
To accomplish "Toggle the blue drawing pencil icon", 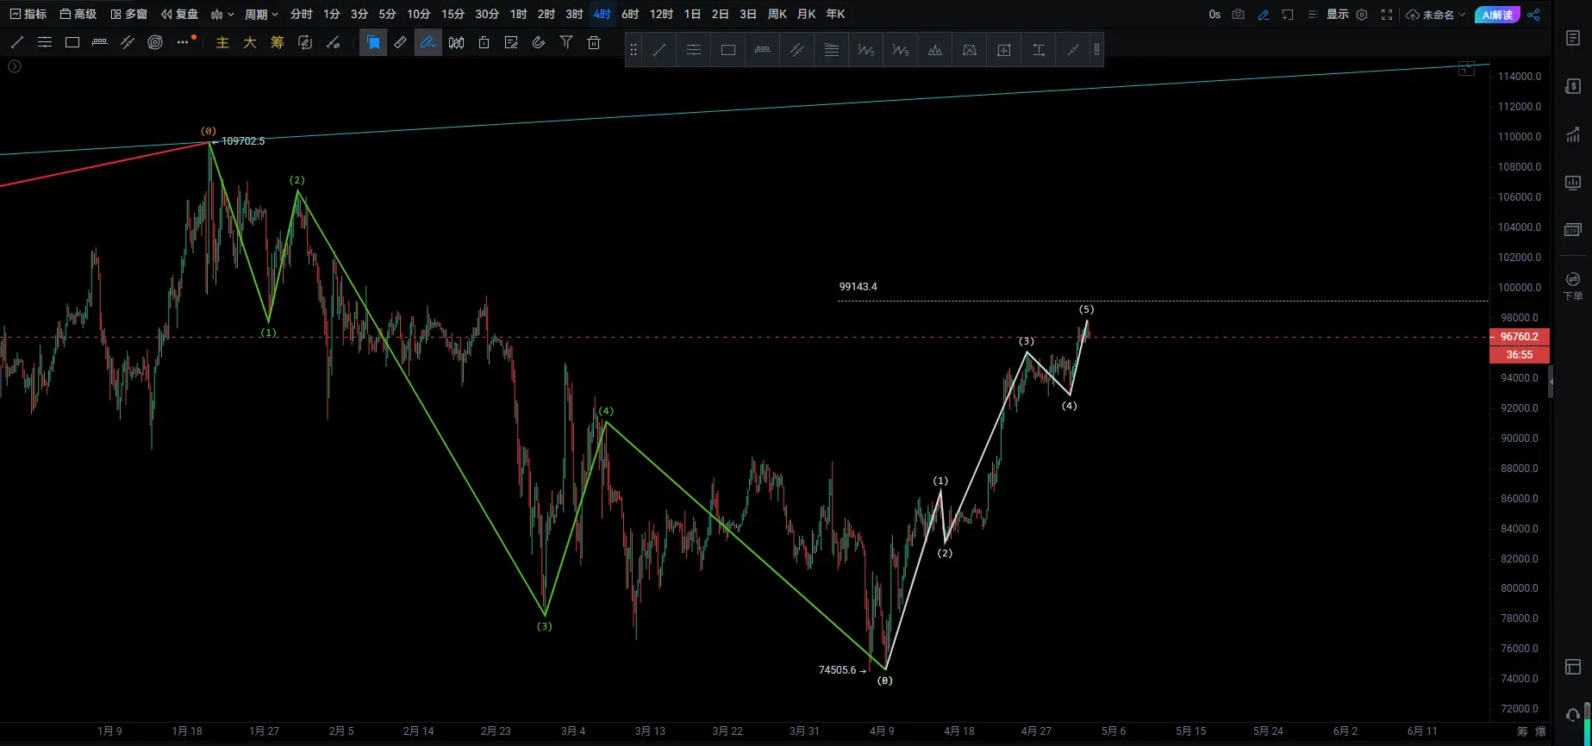I will pyautogui.click(x=1264, y=14).
